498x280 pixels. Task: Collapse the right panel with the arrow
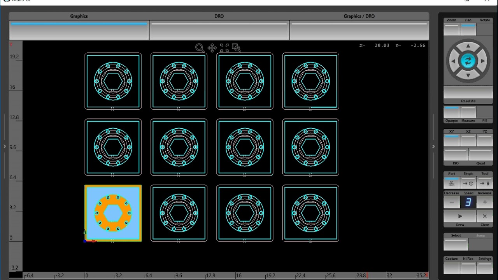pyautogui.click(x=433, y=146)
